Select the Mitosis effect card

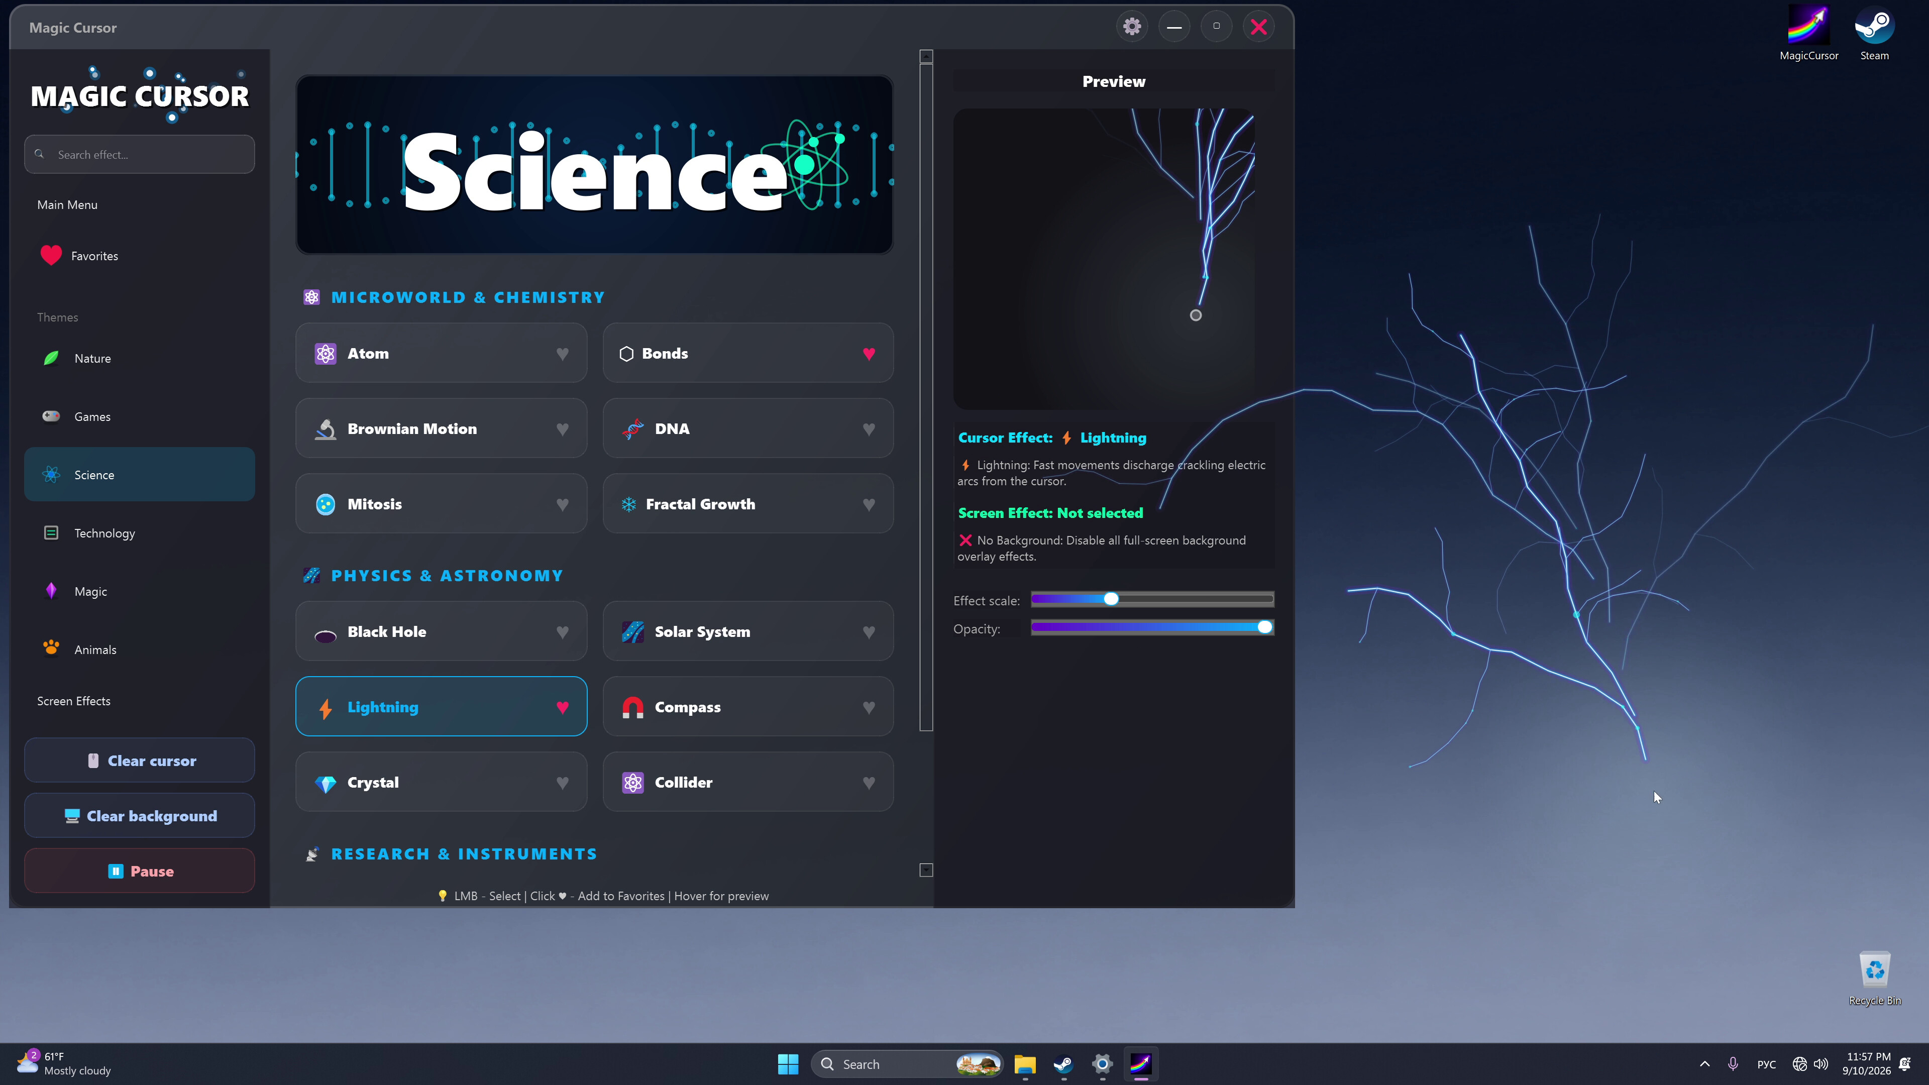click(441, 504)
